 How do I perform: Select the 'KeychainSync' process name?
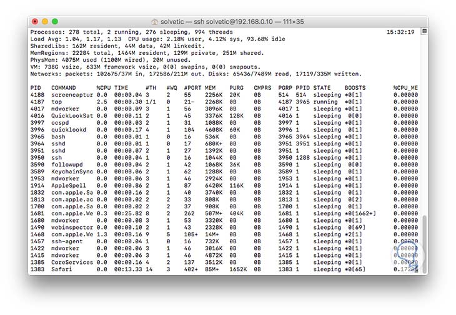pyautogui.click(x=72, y=172)
